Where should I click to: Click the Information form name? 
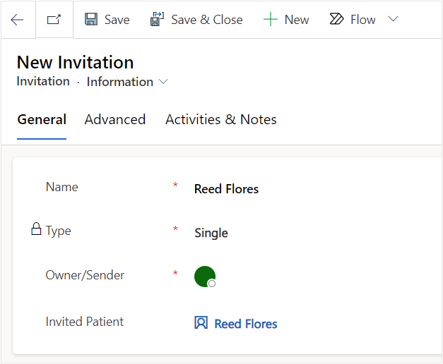pos(120,82)
